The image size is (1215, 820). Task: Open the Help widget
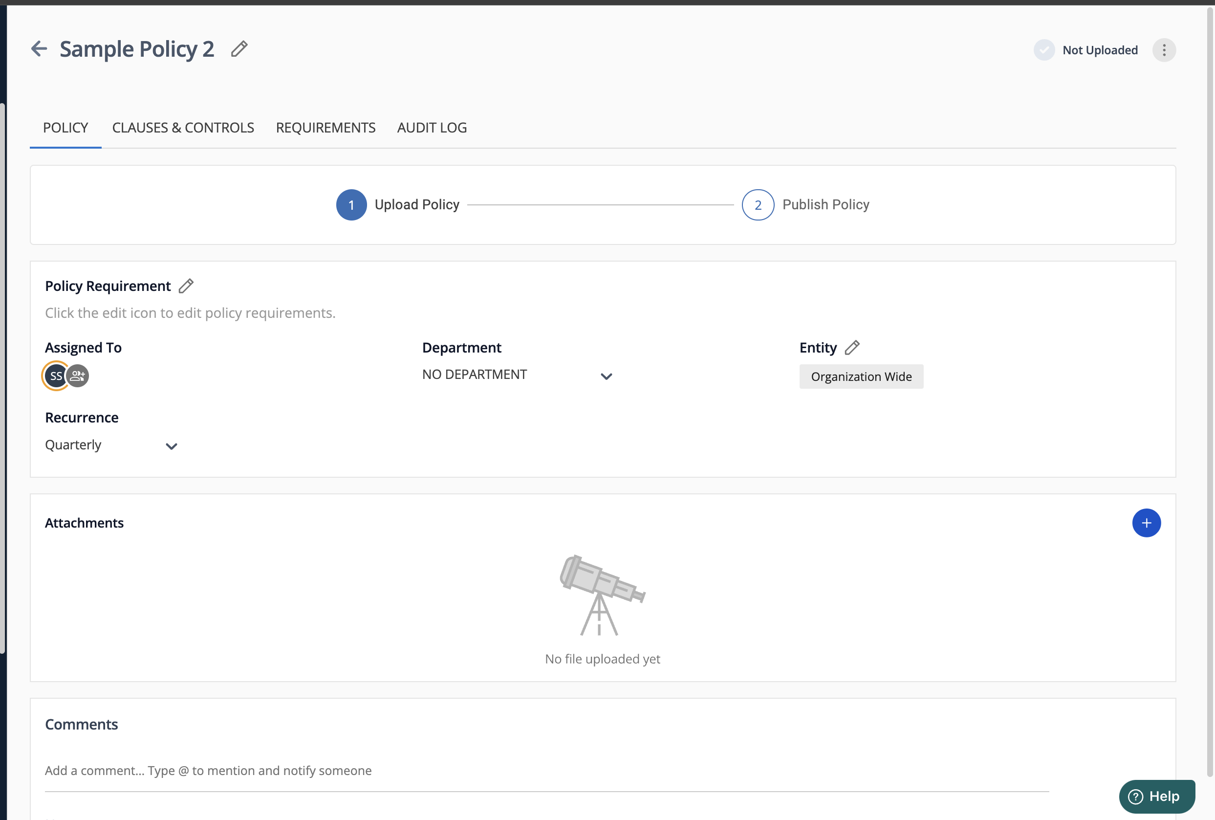(1156, 797)
